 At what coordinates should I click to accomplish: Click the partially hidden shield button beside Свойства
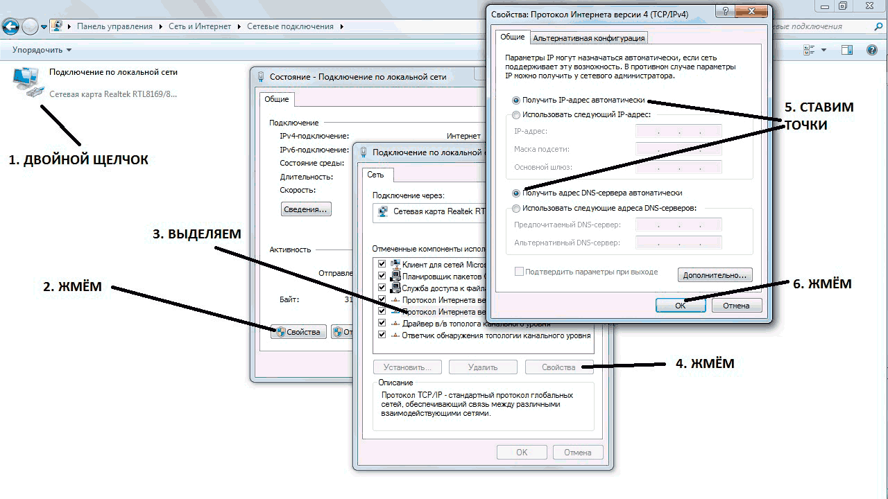pos(342,332)
